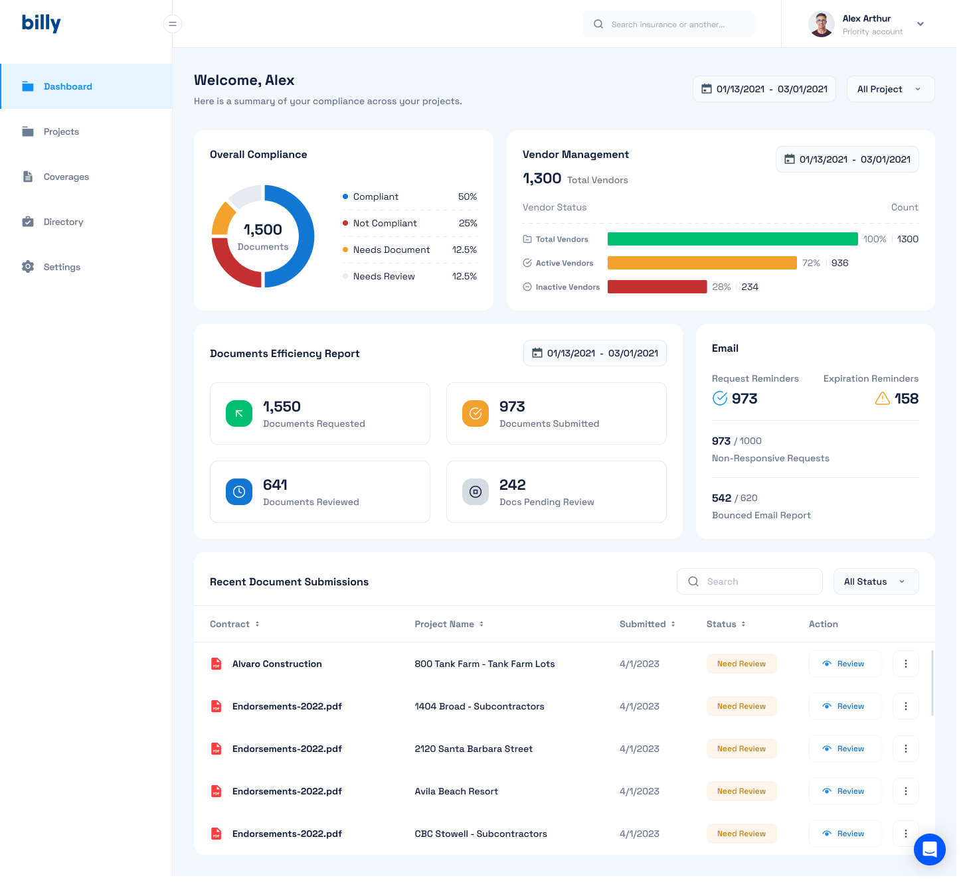Click the blue Documents Reviewed clock icon
The image size is (967, 888).
[x=239, y=492]
